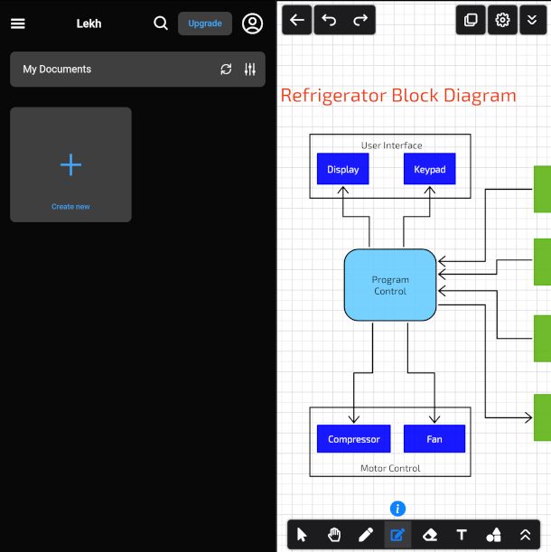Expand bottom toolbar with double chevron up
This screenshot has height=552, width=551.
(x=526, y=535)
